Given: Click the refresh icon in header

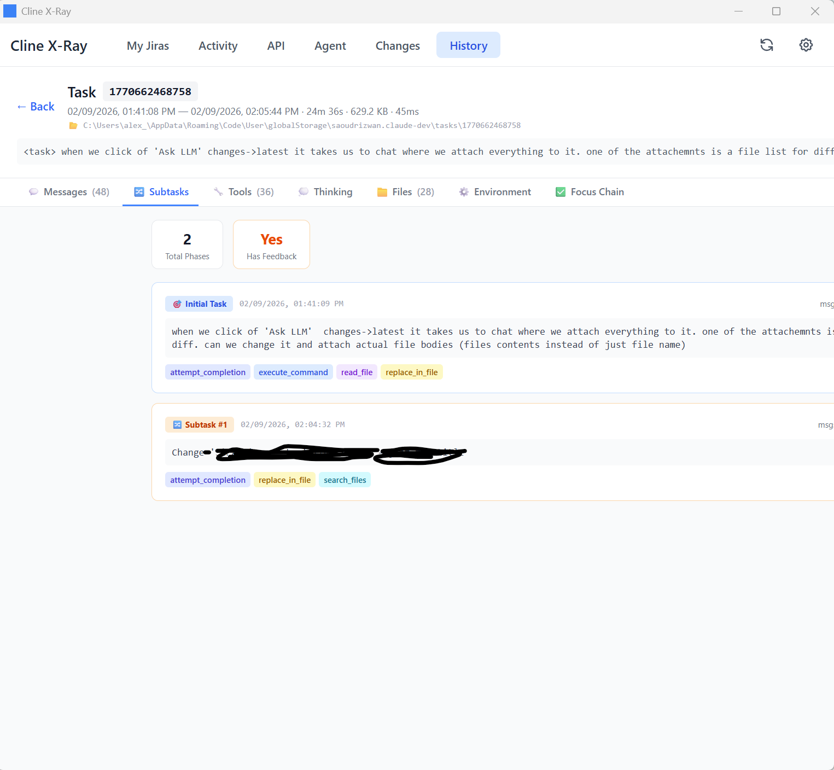Looking at the screenshot, I should tap(767, 45).
